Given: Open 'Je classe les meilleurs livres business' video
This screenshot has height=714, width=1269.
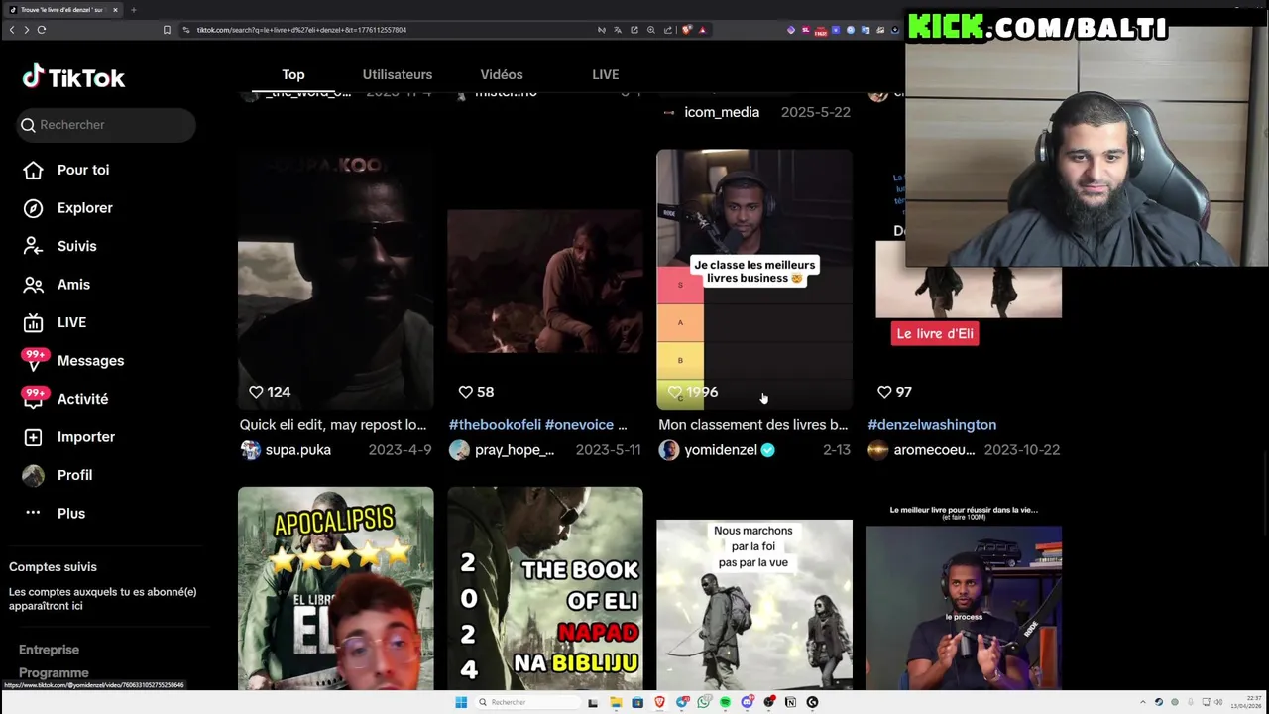Looking at the screenshot, I should [754, 280].
